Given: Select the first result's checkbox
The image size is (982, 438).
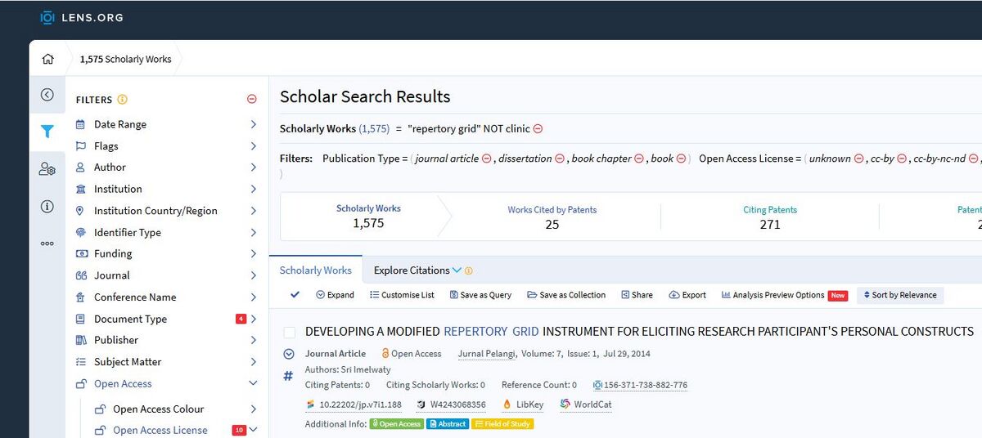Looking at the screenshot, I should [x=290, y=332].
